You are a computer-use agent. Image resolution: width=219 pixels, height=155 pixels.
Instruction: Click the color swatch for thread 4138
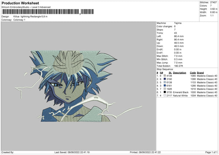[x=165, y=76]
